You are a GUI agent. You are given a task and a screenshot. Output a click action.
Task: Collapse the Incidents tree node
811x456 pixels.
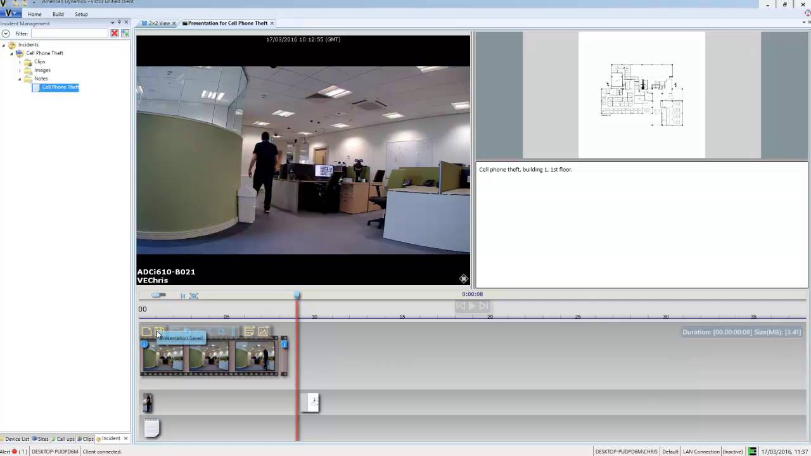tap(3, 45)
